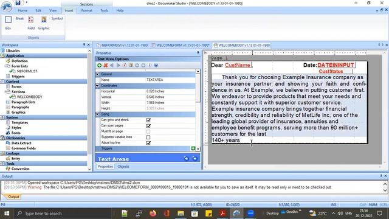
Task: Open the Help ribbon tab
Action: click(120, 10)
